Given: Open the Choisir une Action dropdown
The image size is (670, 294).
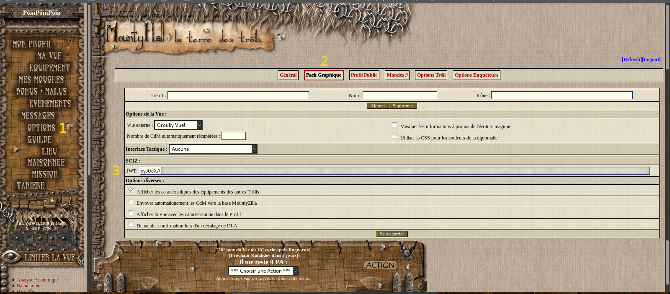Looking at the screenshot, I should (263, 271).
